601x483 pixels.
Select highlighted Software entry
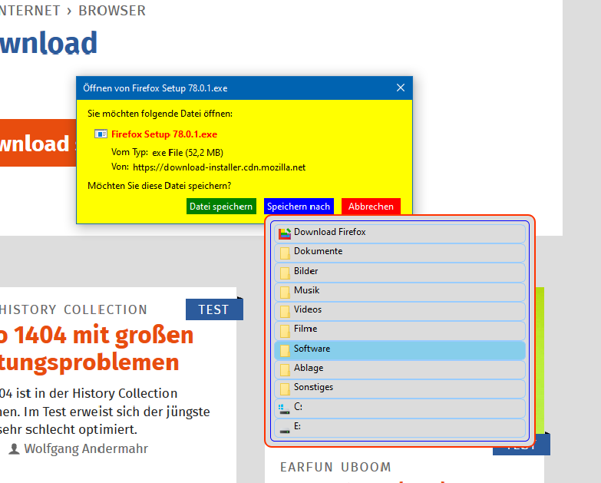point(400,350)
